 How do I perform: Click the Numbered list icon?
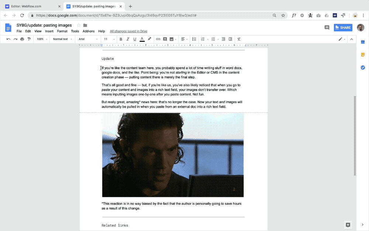tap(203, 39)
